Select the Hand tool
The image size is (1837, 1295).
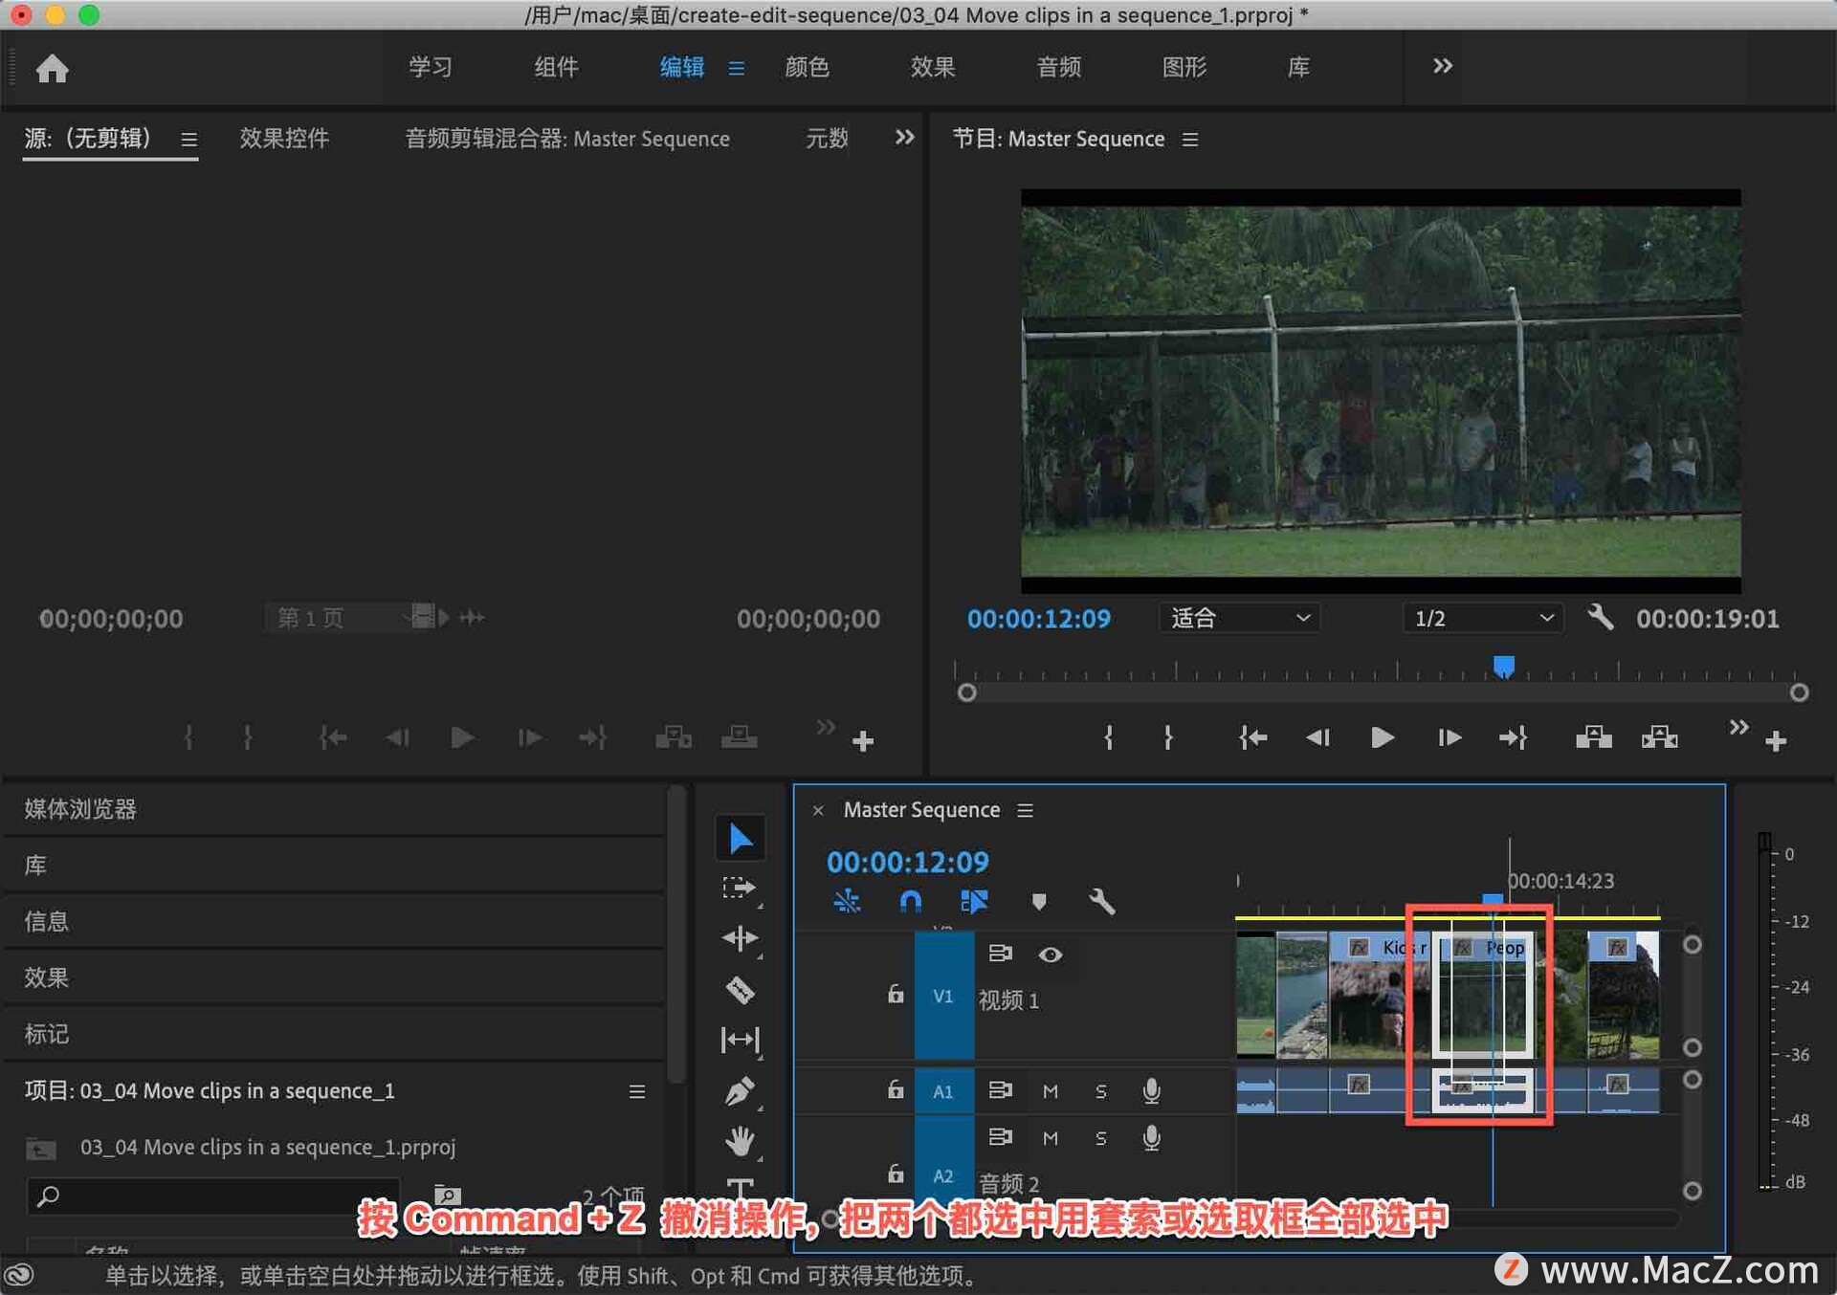[740, 1139]
